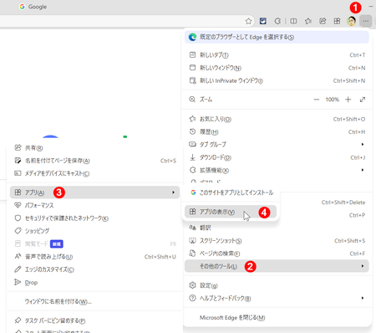Open 履歴 menu item
The width and height of the screenshot is (376, 333).
pyautogui.click(x=277, y=132)
